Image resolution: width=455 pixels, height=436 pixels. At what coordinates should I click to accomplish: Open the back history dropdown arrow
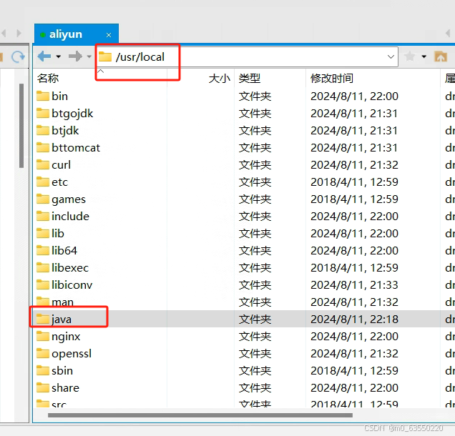59,56
